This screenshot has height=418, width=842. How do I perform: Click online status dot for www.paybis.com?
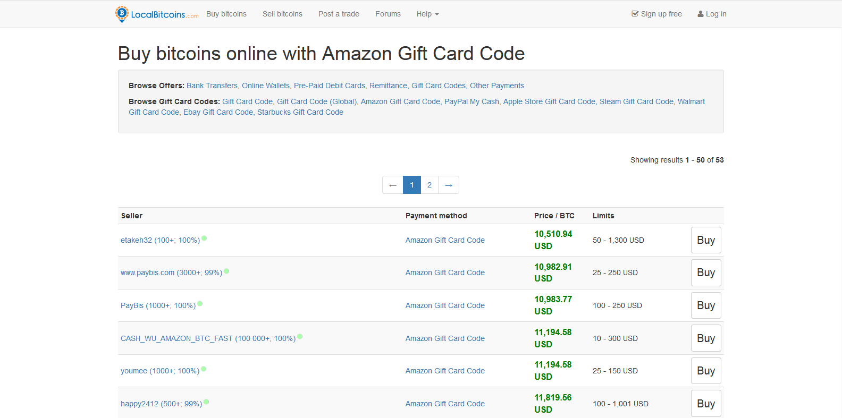226,271
